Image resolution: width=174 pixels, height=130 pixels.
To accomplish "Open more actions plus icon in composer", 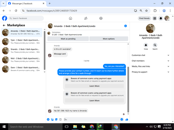I will coord(48,119).
